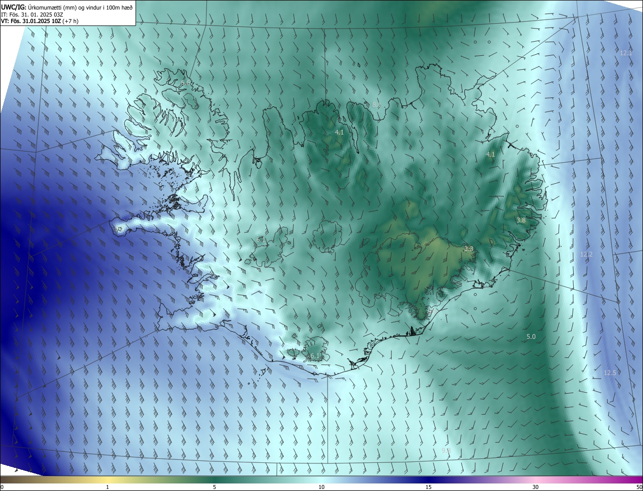This screenshot has width=643, height=491.
Task: Click the 'IT: Fös. 31. 01. 2025 03Z' line
Action: (32, 14)
